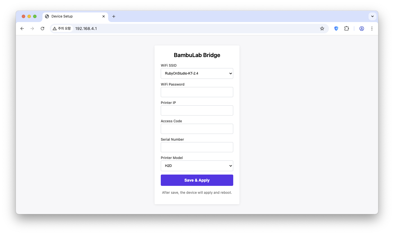Focus the WiFi Password field
Viewport: 394px width, 235px height.
tap(197, 92)
